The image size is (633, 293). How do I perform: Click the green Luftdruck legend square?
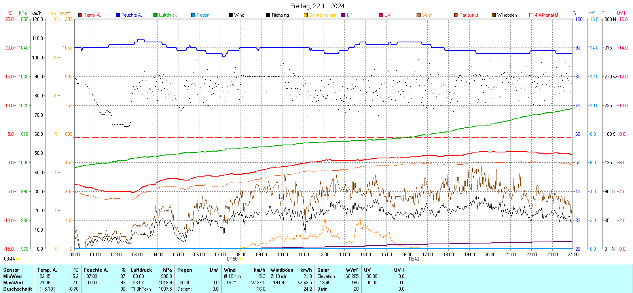(155, 15)
